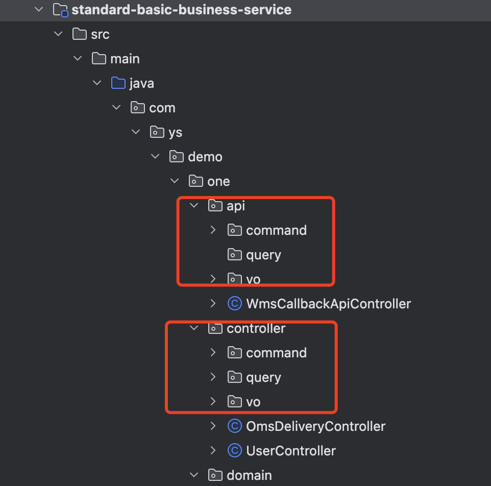Expand the UserController class node

pos(213,450)
